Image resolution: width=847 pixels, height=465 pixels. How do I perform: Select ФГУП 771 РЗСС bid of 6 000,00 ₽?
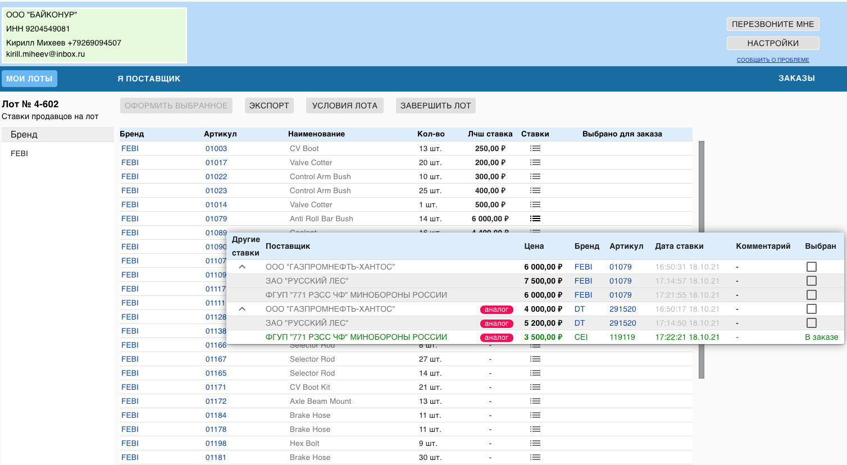point(811,295)
